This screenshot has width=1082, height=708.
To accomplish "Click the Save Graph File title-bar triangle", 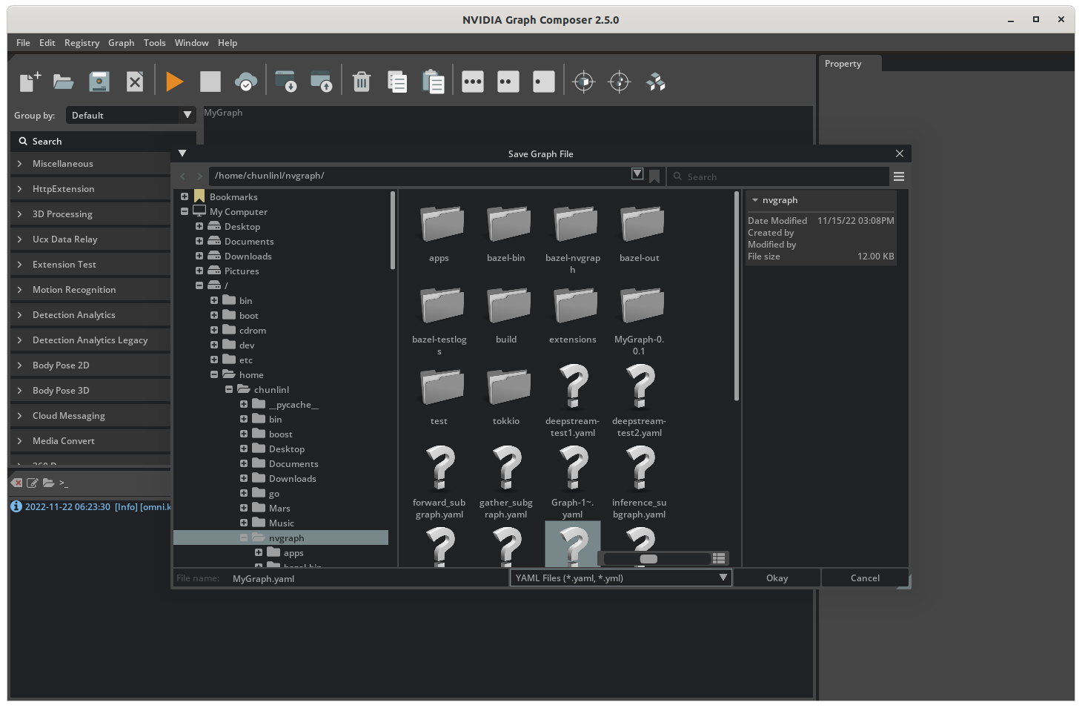I will coord(182,153).
